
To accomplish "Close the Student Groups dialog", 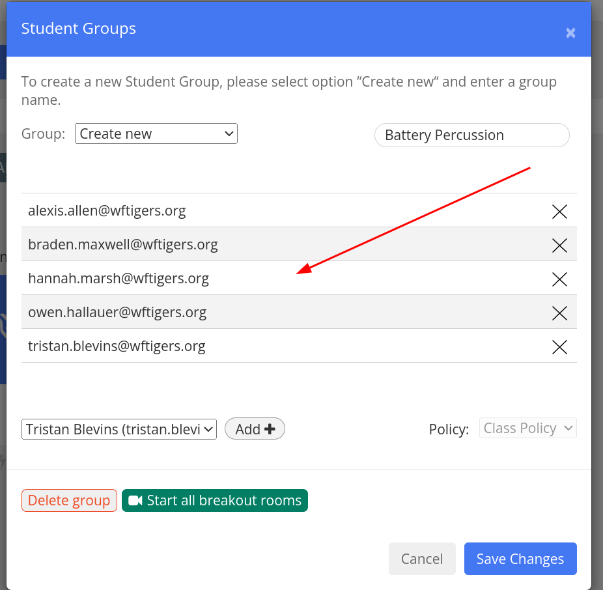I will pyautogui.click(x=570, y=33).
